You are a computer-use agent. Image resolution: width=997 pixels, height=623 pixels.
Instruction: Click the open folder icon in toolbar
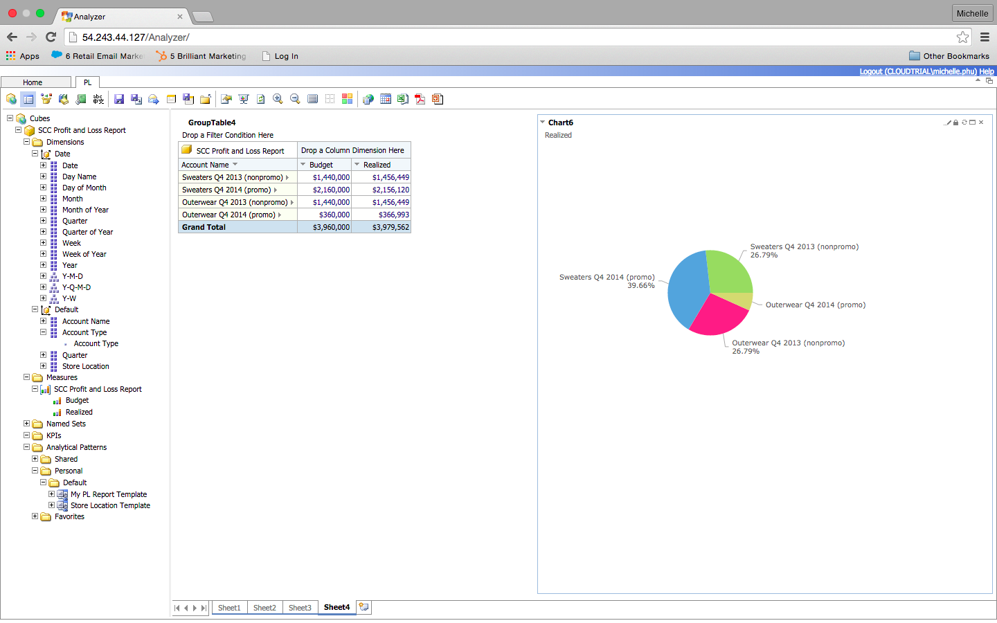206,99
